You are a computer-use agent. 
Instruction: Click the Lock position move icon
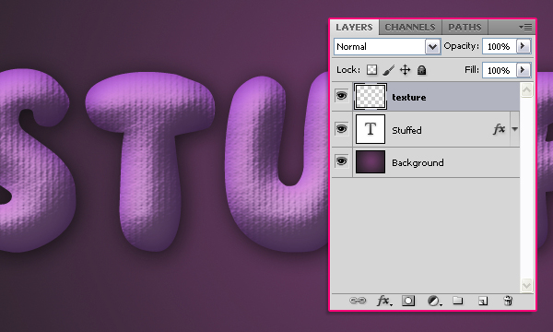(405, 70)
